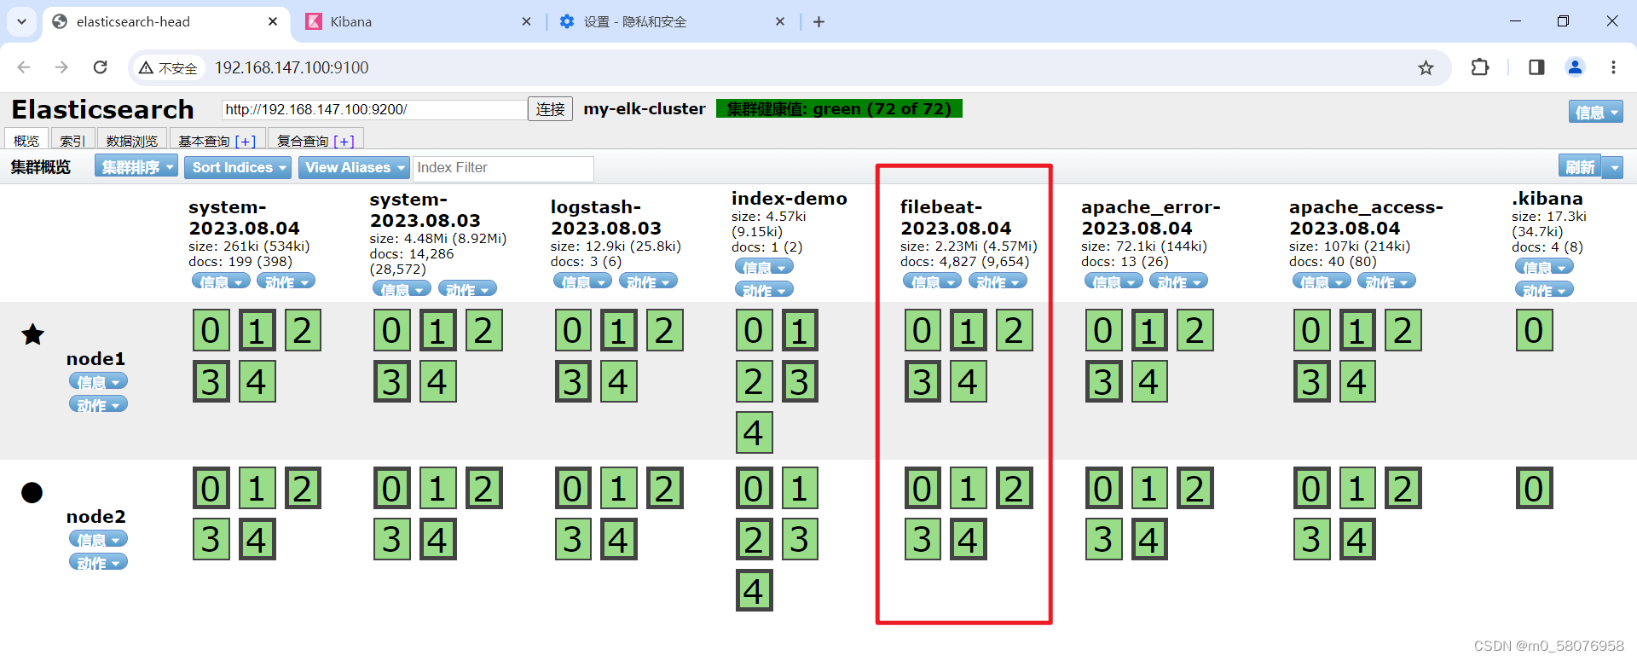Click the node1 name label
This screenshot has height=661, width=1637.
(x=96, y=358)
